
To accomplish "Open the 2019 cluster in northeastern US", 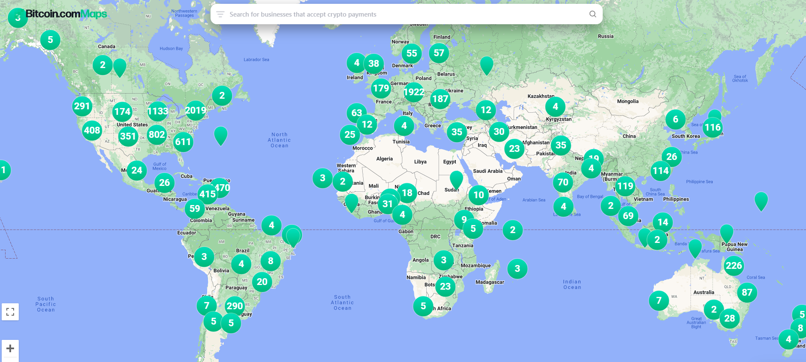I will click(x=196, y=111).
